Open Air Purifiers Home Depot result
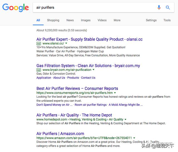This screenshot has width=178, height=152. 74,115
